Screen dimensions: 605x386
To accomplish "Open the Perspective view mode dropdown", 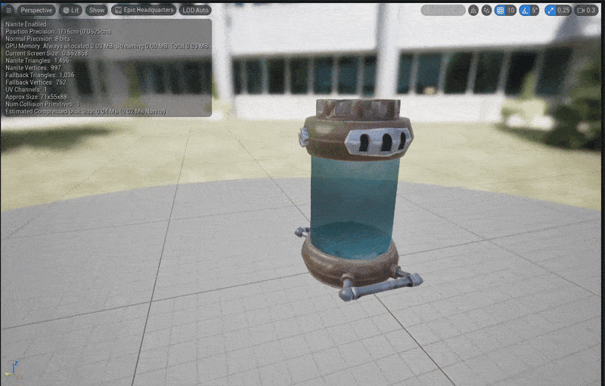I will [x=36, y=11].
